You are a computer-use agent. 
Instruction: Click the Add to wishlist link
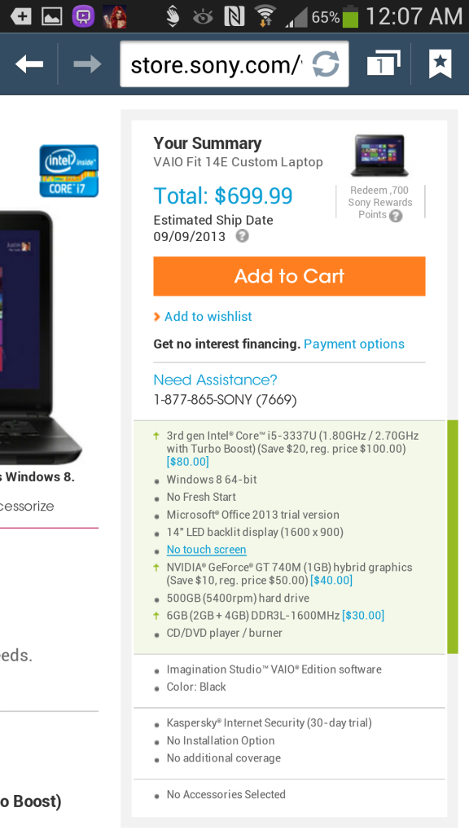[208, 317]
